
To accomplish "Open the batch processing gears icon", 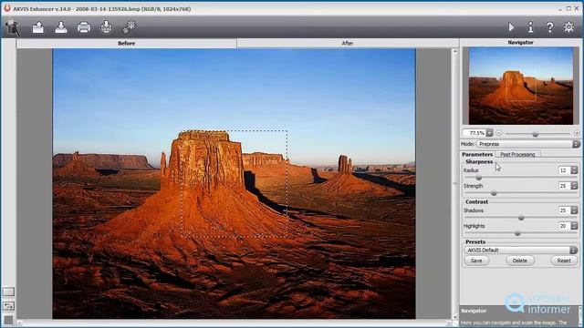I will (x=130, y=27).
